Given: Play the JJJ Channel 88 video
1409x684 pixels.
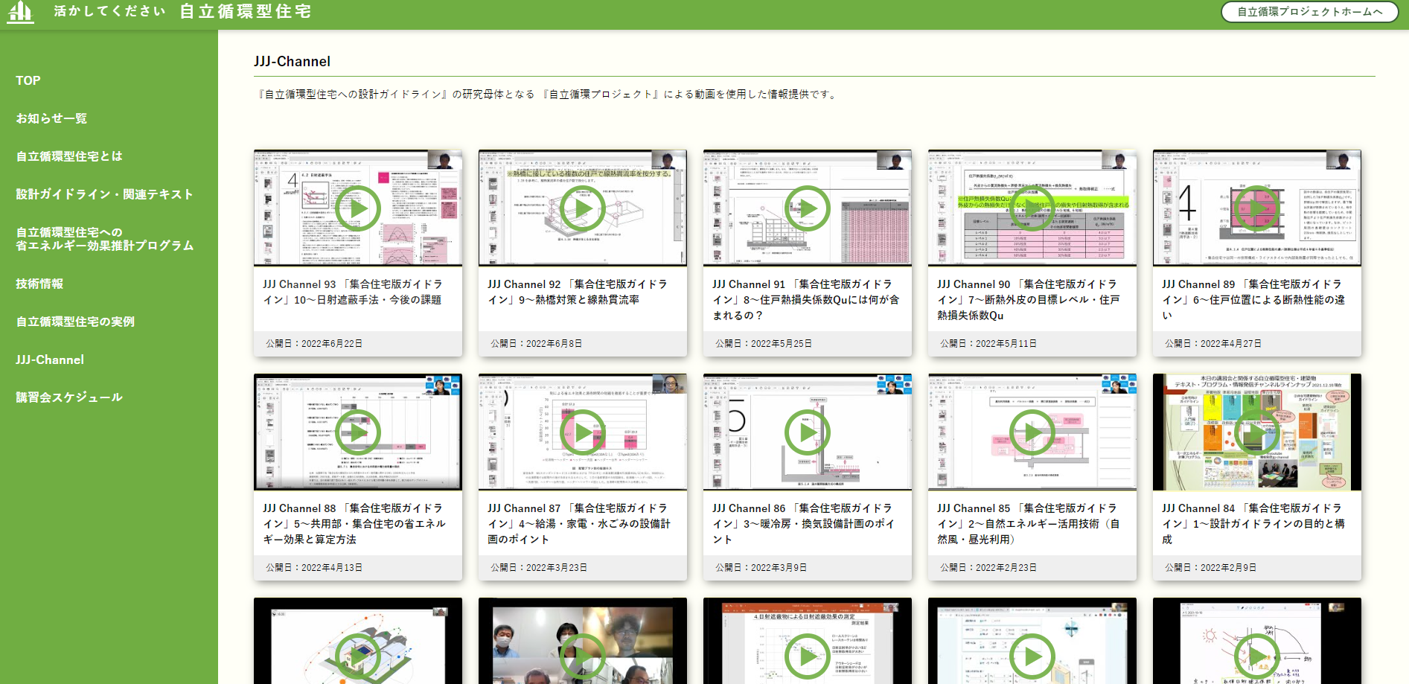Looking at the screenshot, I should [358, 432].
